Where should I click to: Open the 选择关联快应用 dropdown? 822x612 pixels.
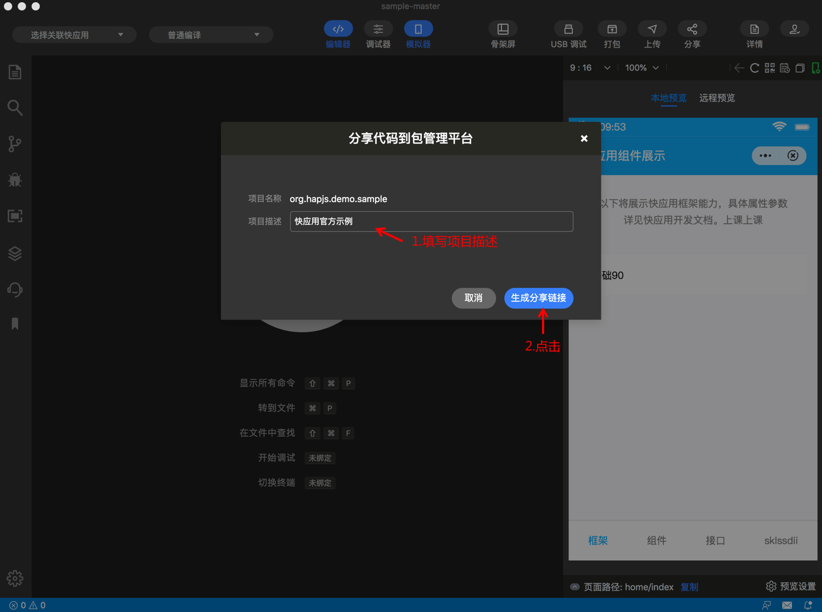tap(74, 34)
